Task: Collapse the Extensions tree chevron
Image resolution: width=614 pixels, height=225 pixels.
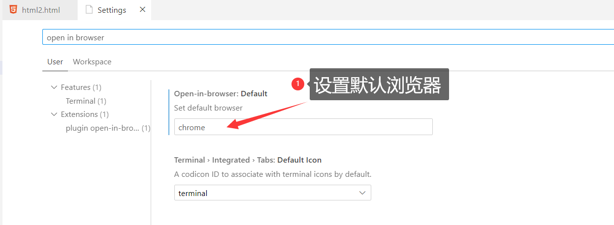Action: (x=54, y=114)
